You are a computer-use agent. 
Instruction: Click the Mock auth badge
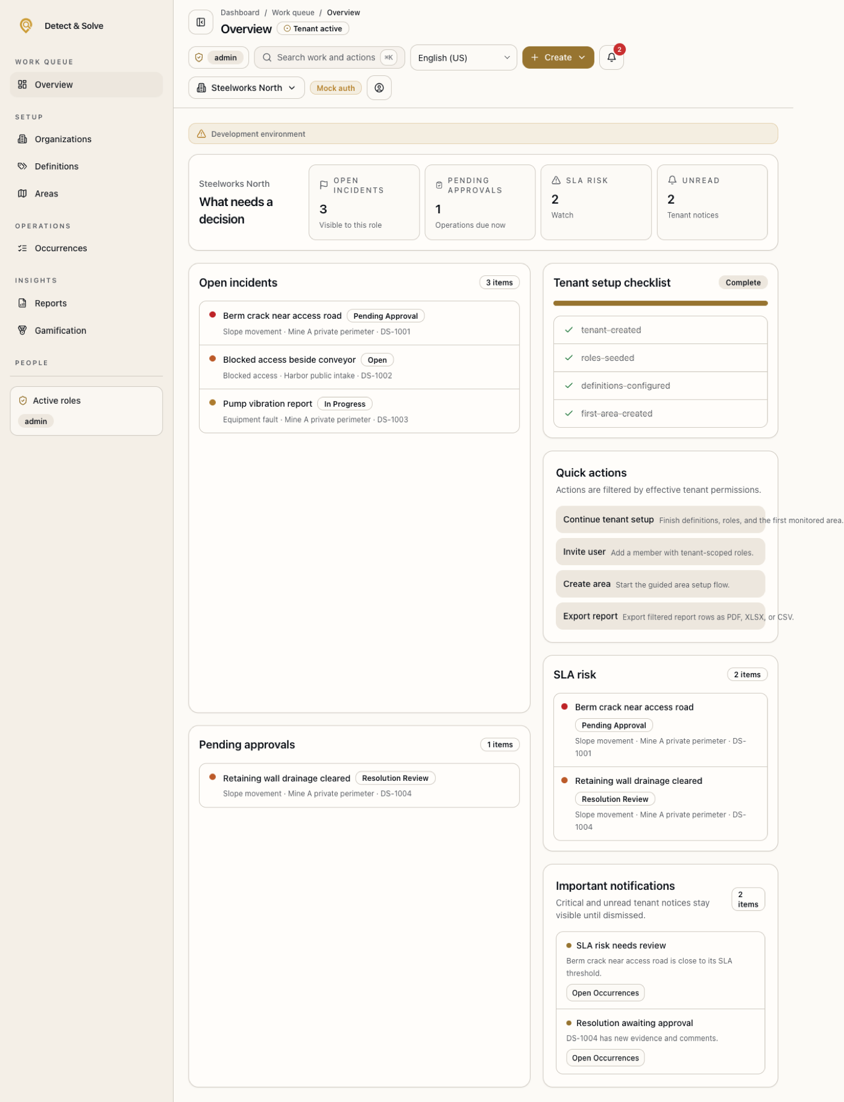(x=336, y=88)
